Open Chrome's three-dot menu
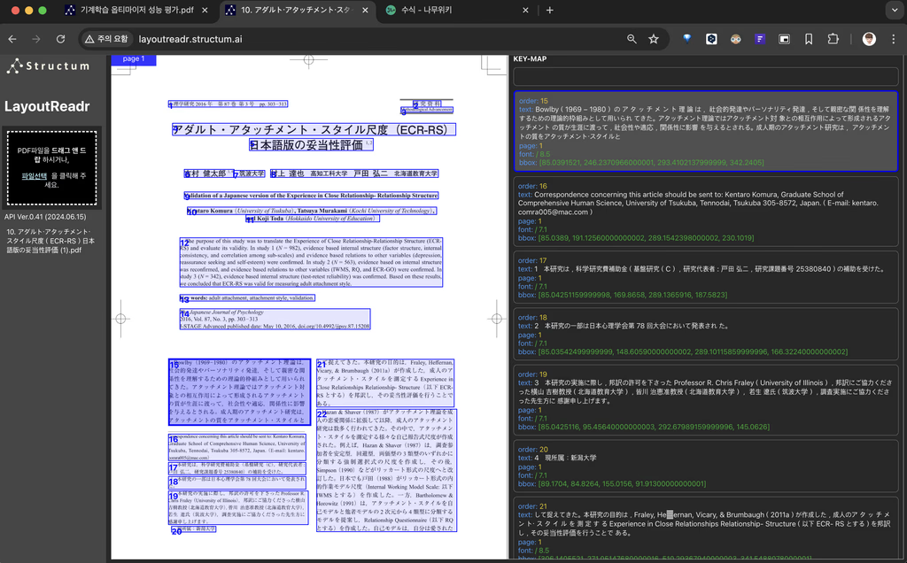 (x=892, y=39)
